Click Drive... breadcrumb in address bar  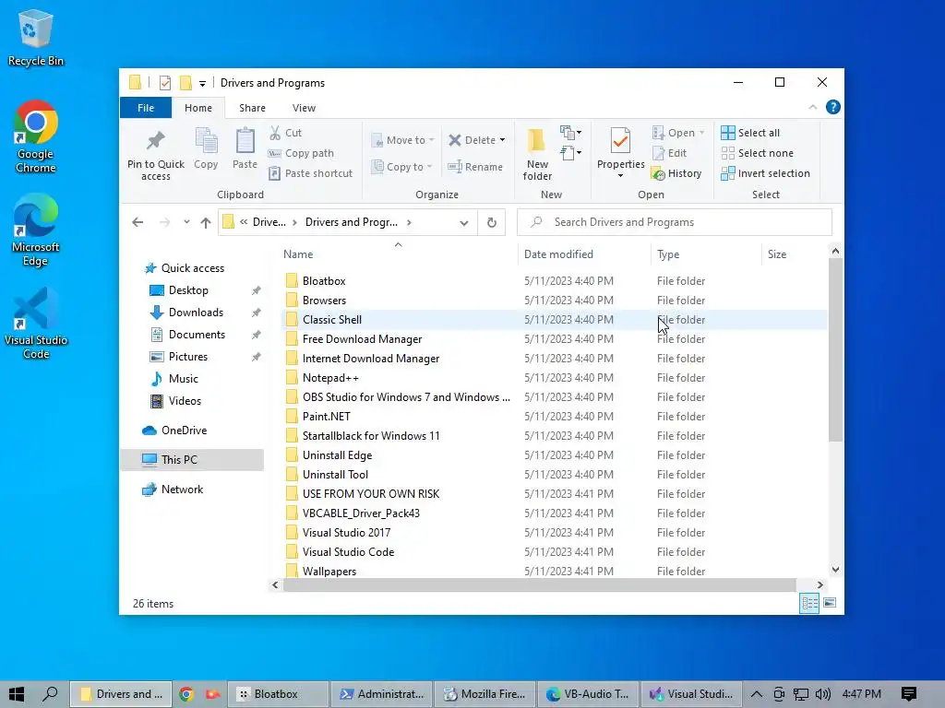click(x=269, y=222)
